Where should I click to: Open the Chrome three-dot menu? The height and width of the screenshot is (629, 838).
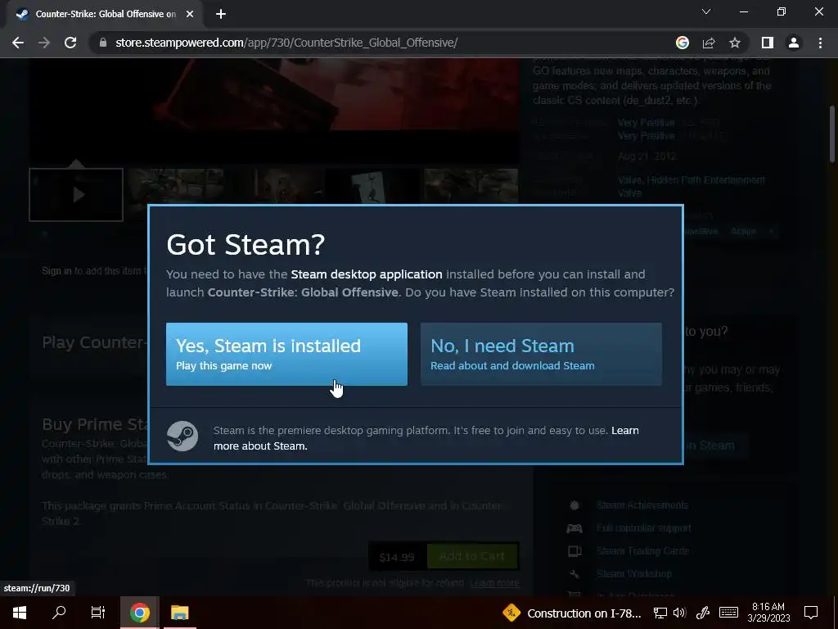(x=820, y=43)
